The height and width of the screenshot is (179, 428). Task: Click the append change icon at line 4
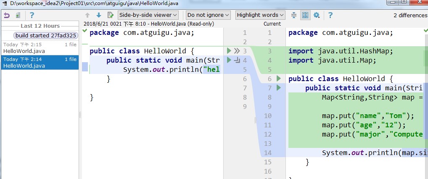(x=237, y=60)
